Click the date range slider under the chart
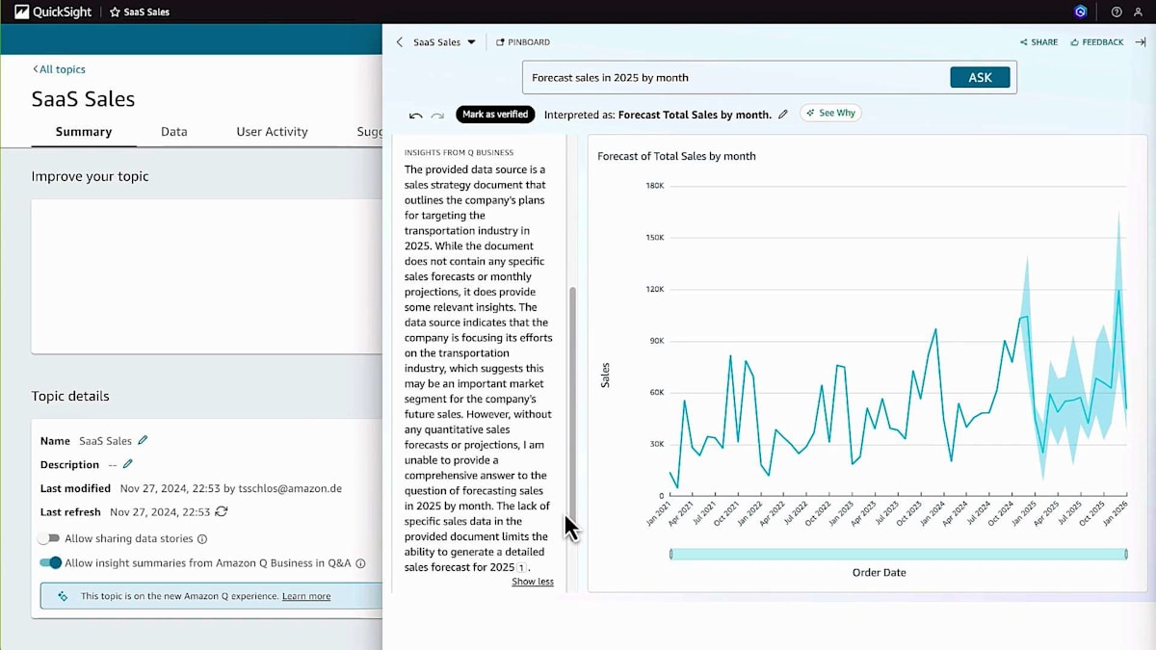1156x650 pixels. [x=898, y=554]
